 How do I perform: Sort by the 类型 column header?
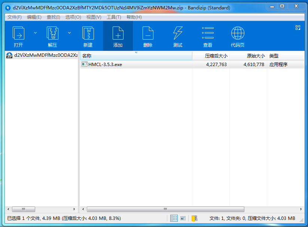pos(286,56)
